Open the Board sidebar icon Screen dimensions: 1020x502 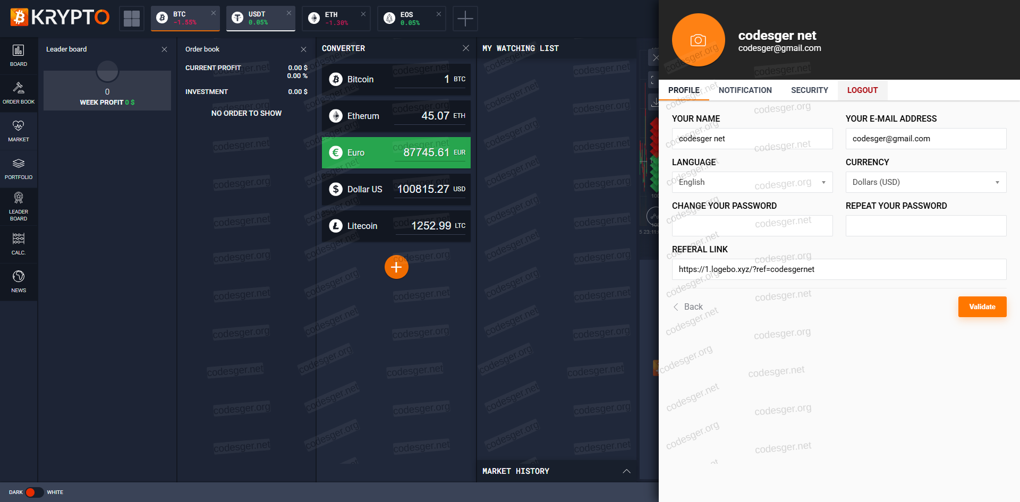coord(19,51)
